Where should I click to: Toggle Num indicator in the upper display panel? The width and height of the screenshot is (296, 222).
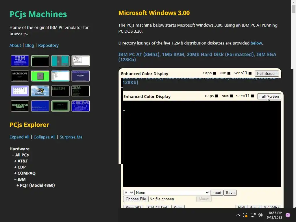click(229, 73)
